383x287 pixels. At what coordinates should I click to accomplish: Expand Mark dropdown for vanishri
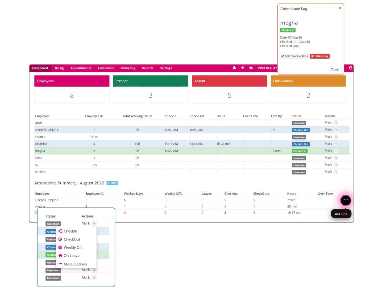(336, 172)
